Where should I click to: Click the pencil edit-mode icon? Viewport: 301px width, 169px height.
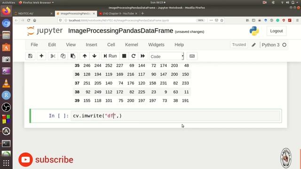[253, 45]
